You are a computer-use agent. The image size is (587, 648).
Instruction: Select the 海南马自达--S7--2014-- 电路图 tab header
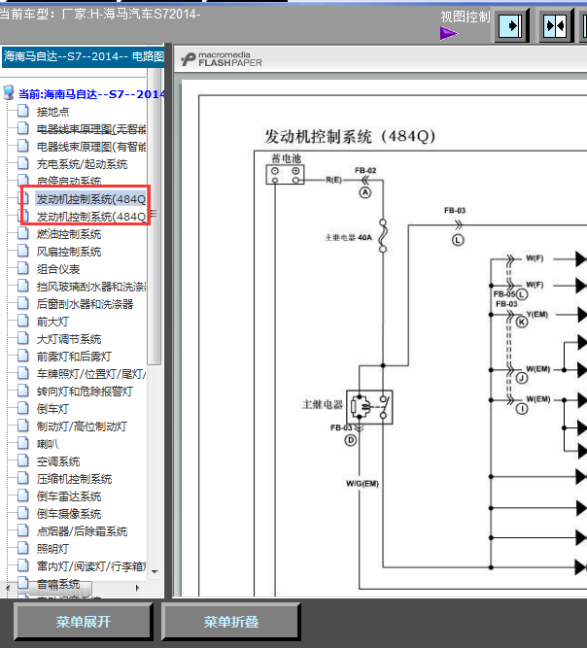tap(84, 56)
